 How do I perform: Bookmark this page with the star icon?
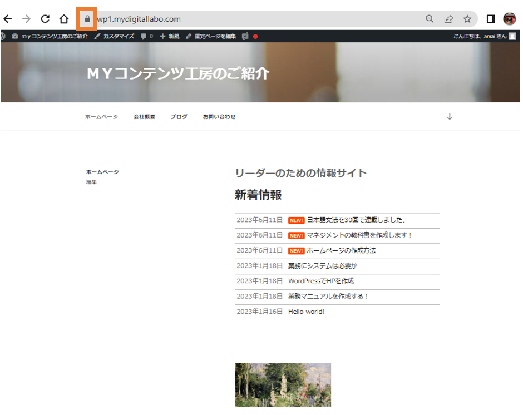click(467, 19)
